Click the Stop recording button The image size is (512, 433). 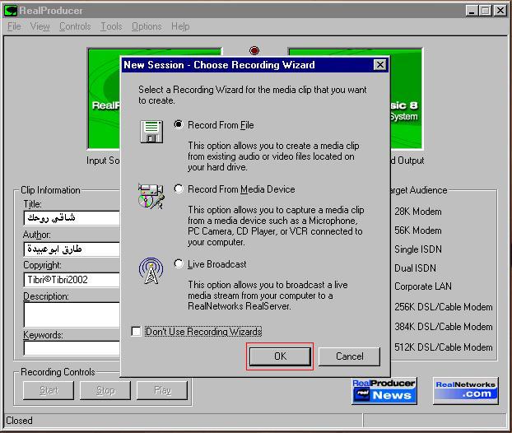click(x=105, y=390)
